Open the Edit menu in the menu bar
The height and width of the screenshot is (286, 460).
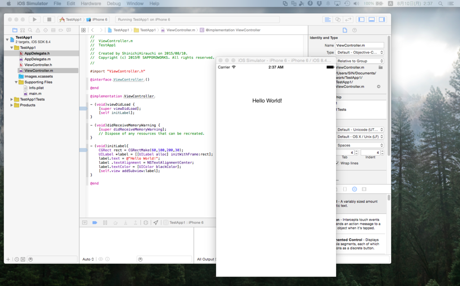tap(71, 4)
